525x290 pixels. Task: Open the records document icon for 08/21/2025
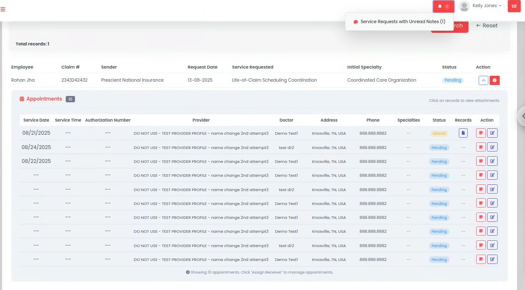pyautogui.click(x=463, y=133)
